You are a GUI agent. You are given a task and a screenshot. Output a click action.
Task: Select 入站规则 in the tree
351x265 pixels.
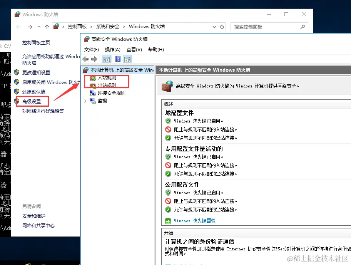107,78
